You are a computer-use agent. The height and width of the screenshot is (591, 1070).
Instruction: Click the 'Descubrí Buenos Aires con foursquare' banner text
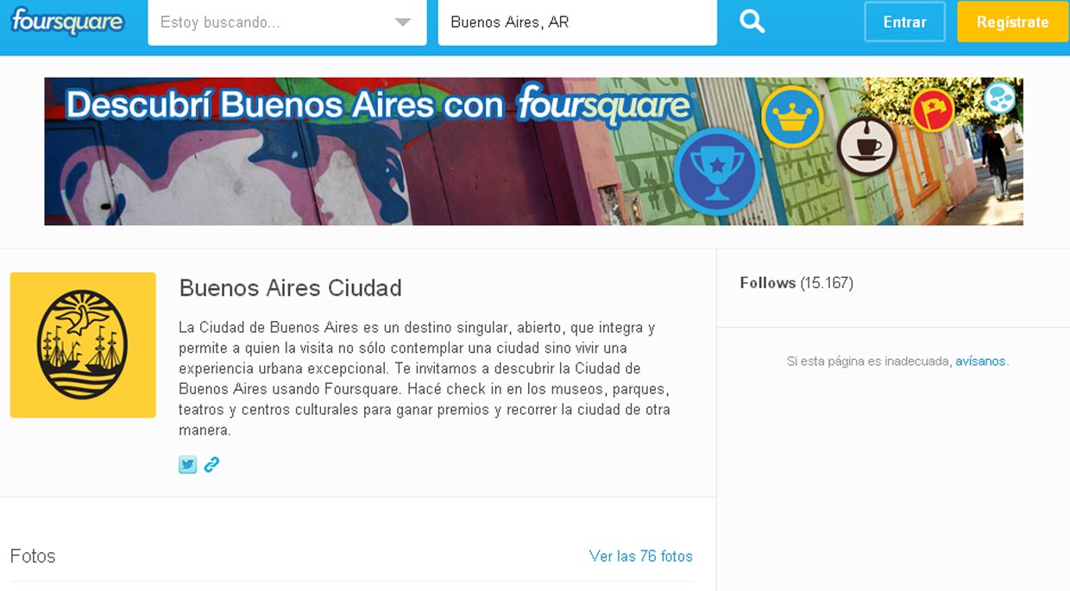point(379,104)
